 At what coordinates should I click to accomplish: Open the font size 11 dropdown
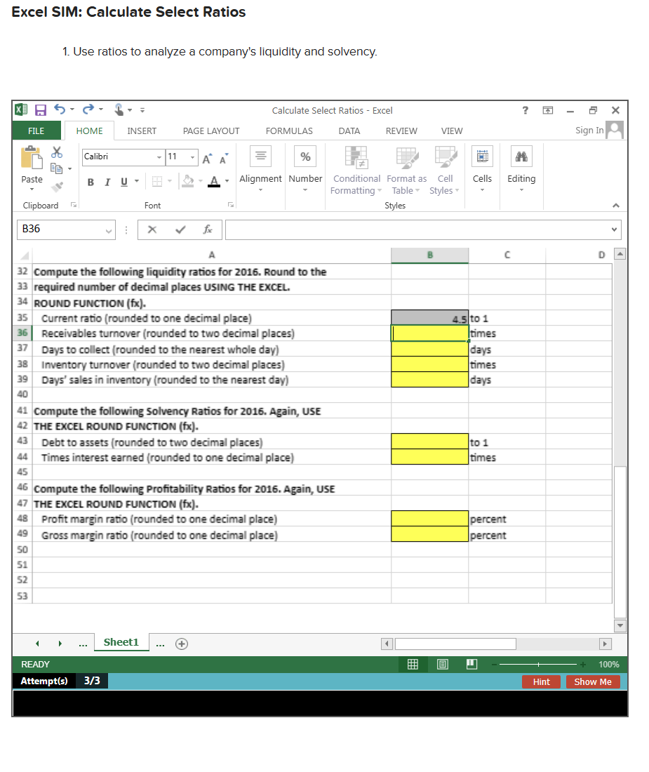pos(194,157)
